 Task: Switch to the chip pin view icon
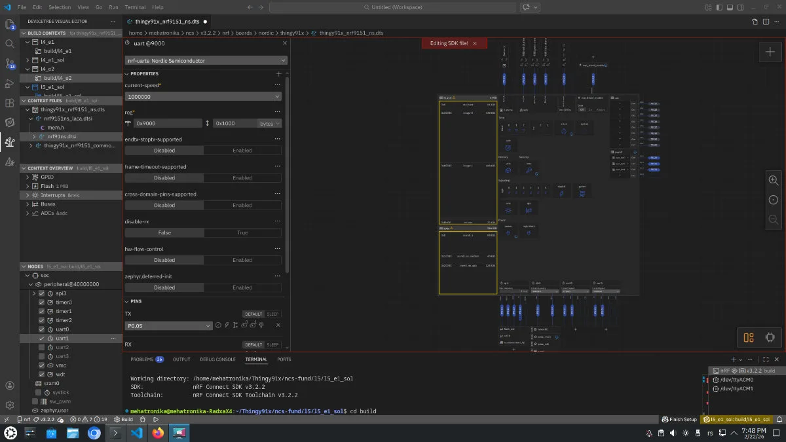point(770,338)
